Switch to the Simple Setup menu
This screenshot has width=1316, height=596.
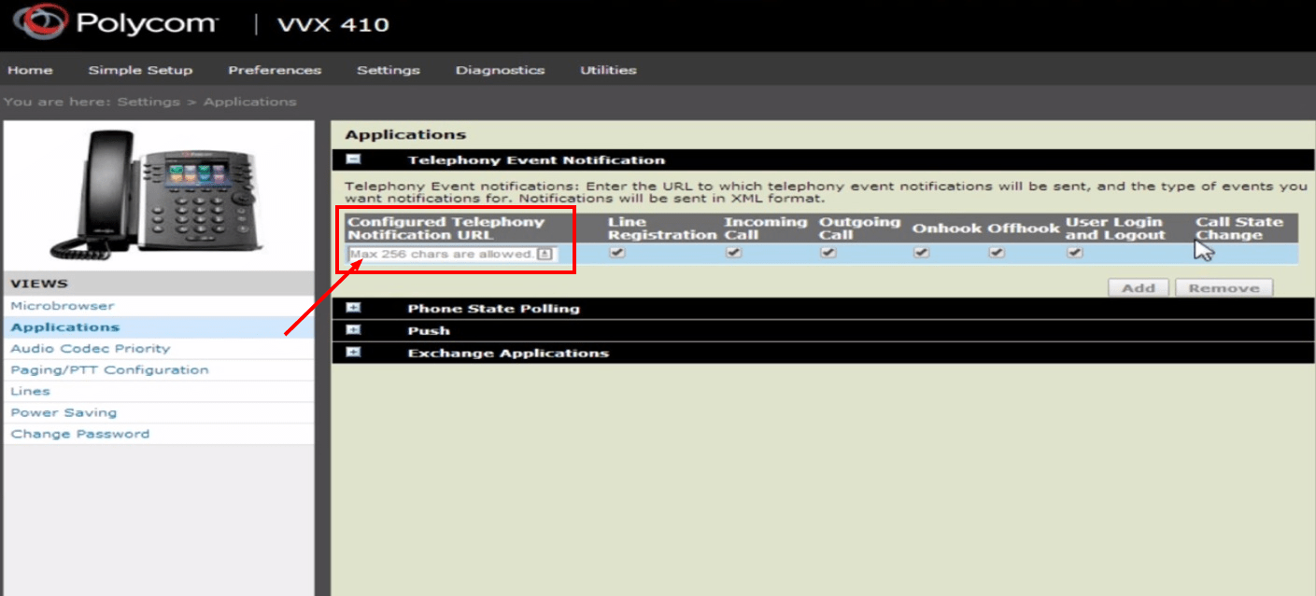(140, 69)
